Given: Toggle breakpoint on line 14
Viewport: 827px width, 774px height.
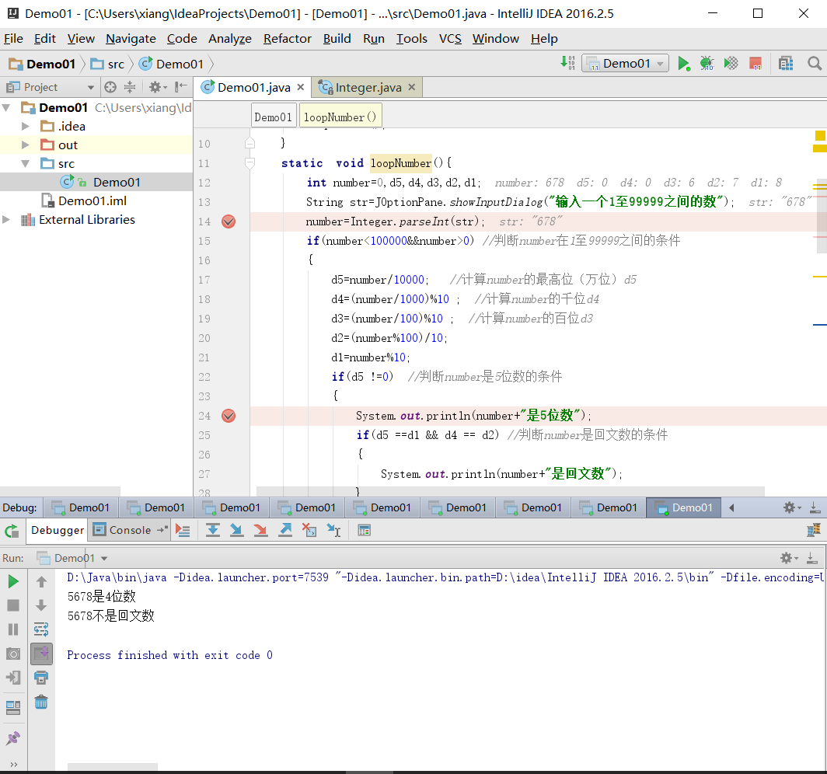Looking at the screenshot, I should point(229,221).
